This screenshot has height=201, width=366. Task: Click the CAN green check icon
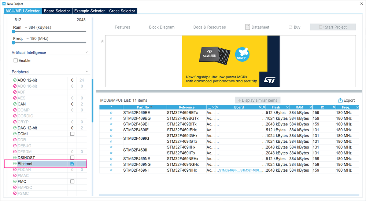coord(15,104)
